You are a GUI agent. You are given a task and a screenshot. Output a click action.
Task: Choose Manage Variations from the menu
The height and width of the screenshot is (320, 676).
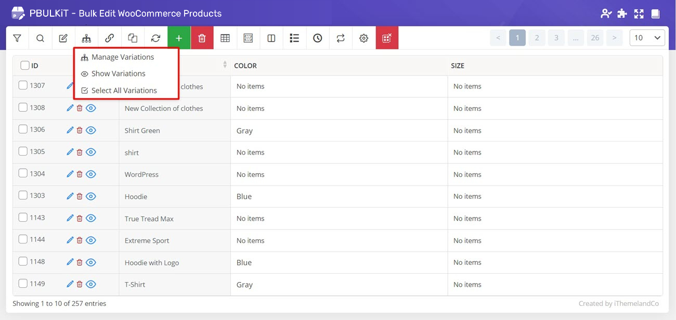[x=123, y=57]
